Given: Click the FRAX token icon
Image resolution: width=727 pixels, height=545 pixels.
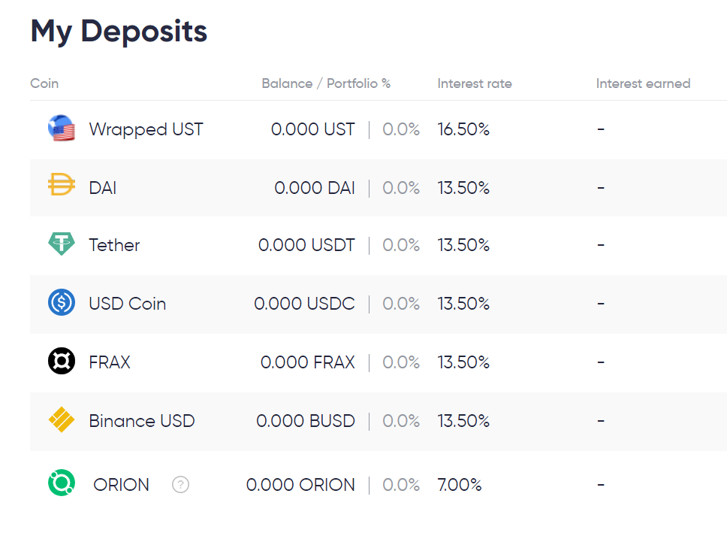Looking at the screenshot, I should click(61, 362).
